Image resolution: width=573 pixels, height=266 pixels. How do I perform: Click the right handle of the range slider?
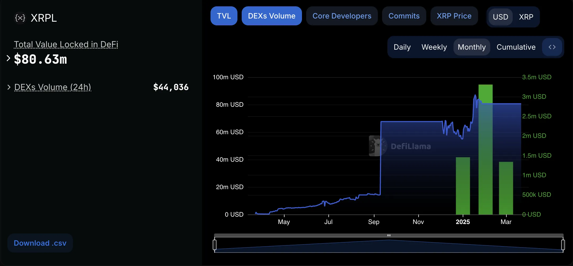(x=563, y=244)
